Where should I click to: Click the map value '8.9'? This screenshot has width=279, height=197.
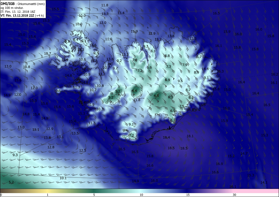coord(196,72)
